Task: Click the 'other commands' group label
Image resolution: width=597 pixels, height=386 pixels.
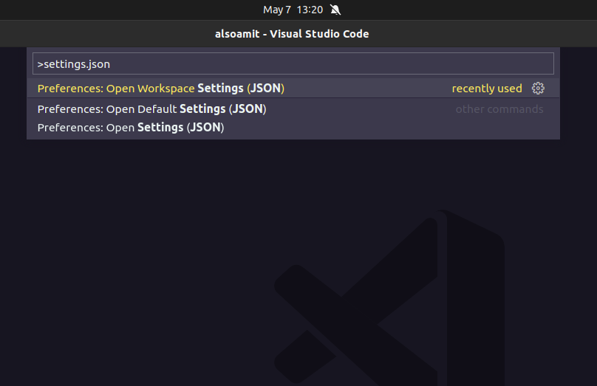Action: pyautogui.click(x=499, y=109)
